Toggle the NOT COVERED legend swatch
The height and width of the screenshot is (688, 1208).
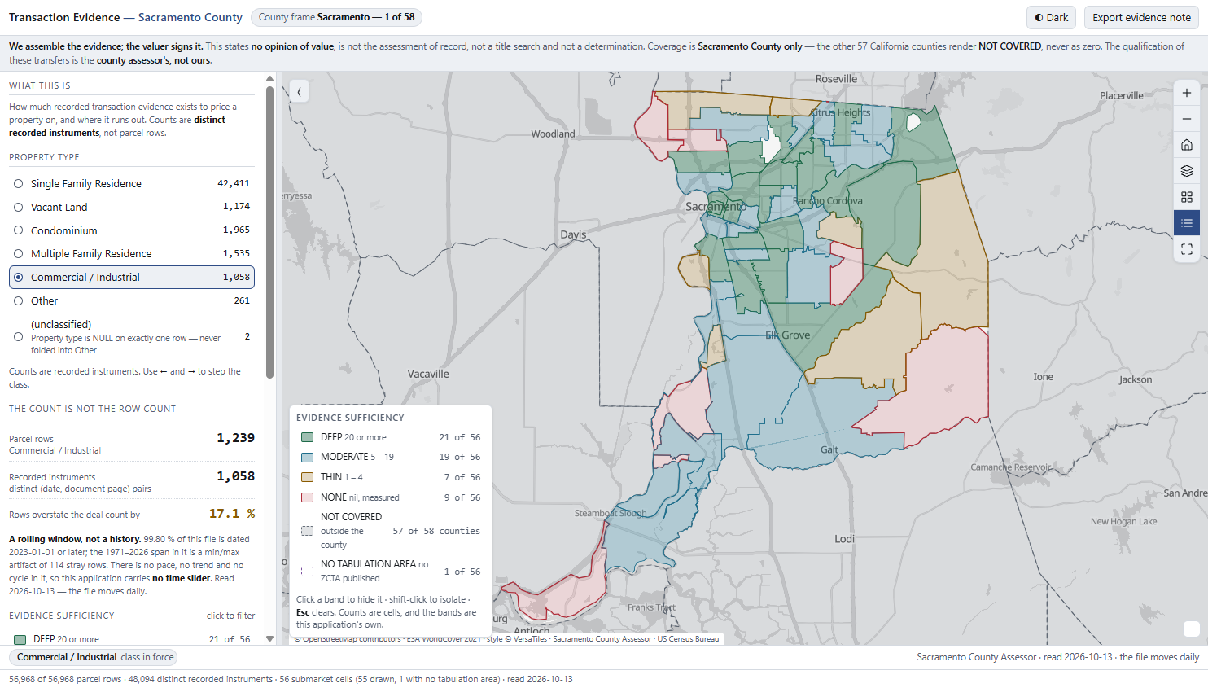coord(308,531)
